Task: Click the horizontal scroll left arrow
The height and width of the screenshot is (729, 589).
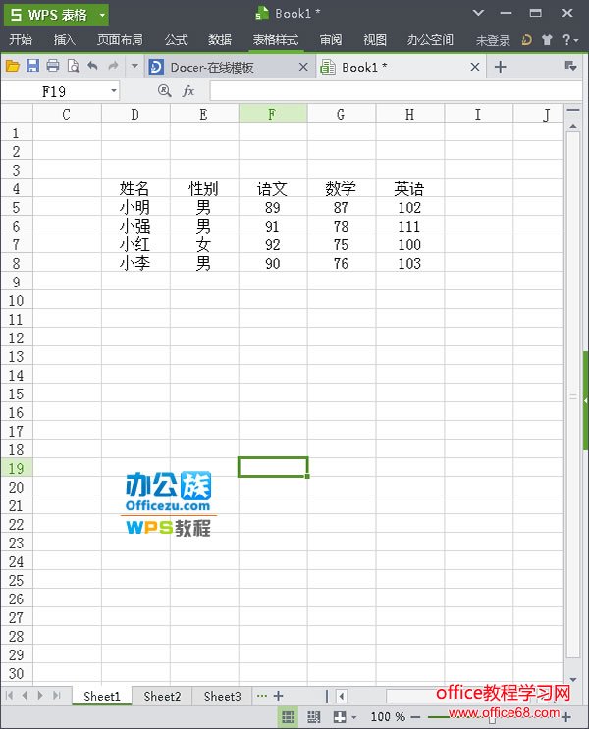Action: click(342, 696)
